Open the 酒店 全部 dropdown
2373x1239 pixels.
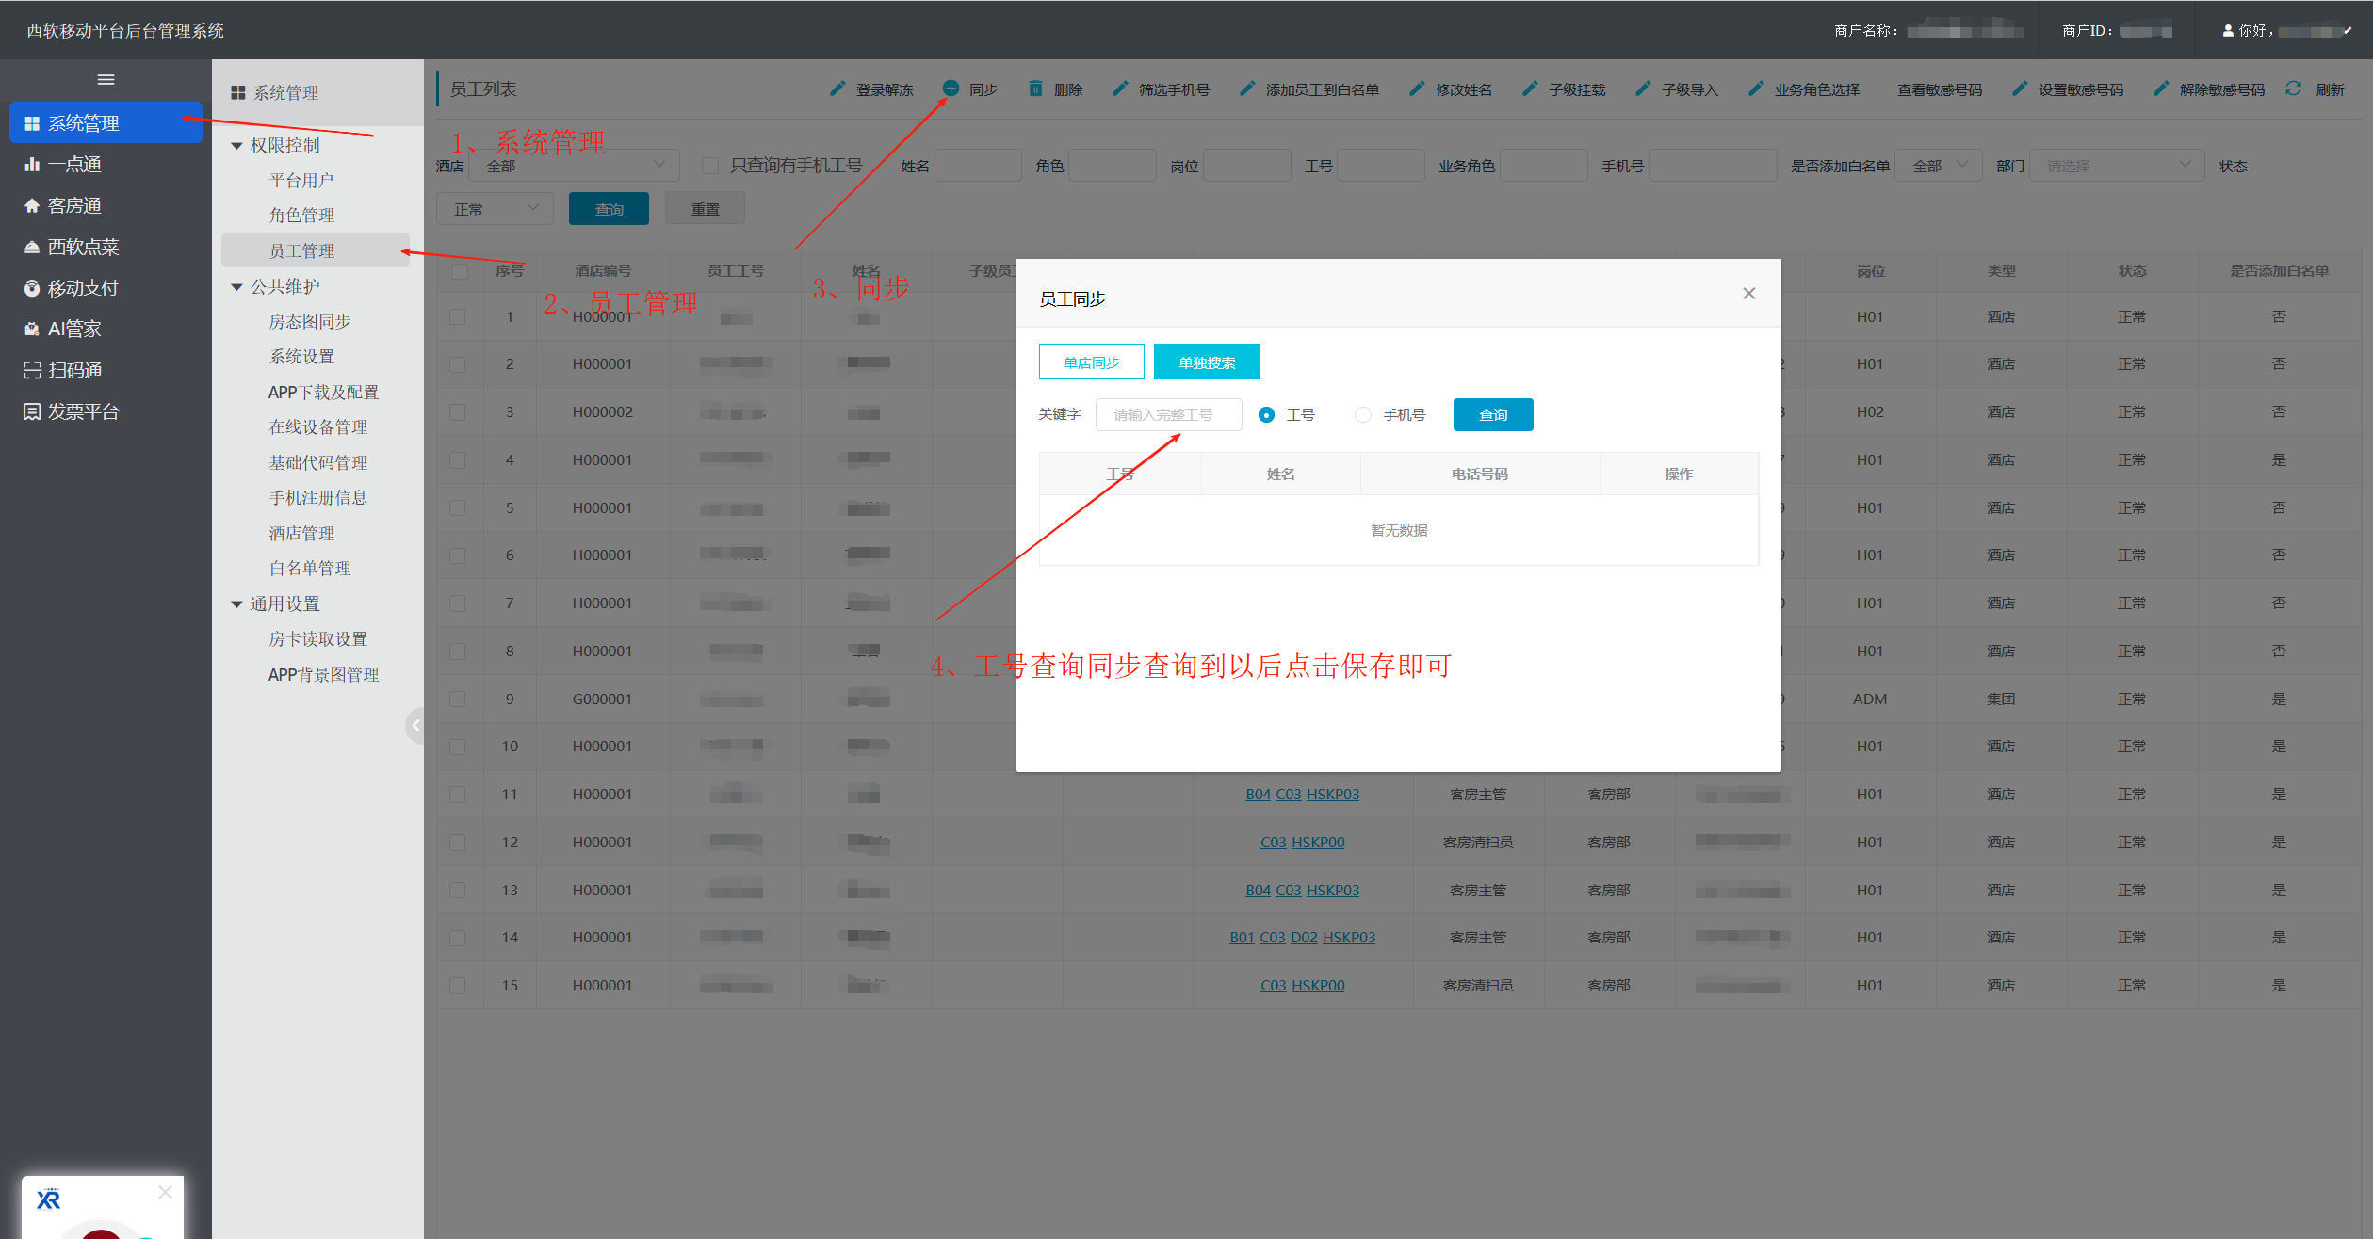click(x=574, y=166)
